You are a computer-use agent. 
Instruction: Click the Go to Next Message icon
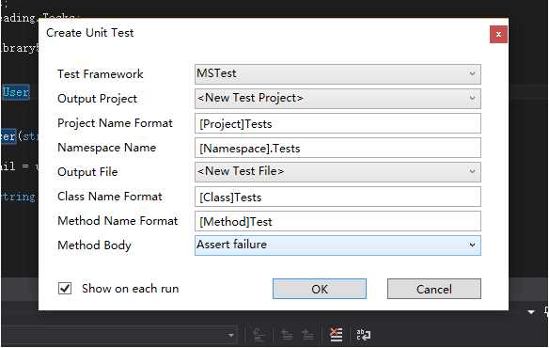[308, 336]
